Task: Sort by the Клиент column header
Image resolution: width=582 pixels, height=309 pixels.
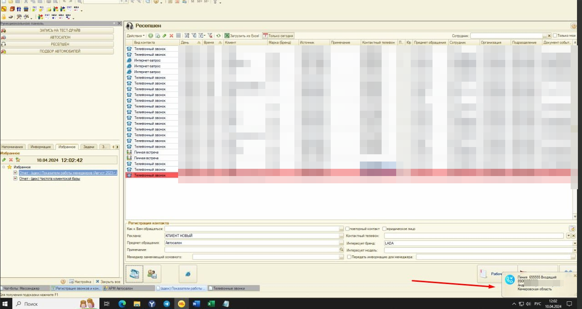Action: [245, 42]
